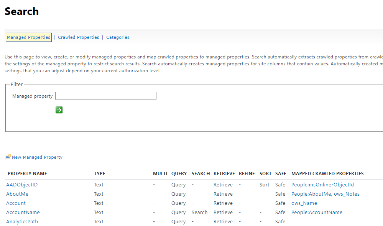Open the AccountName managed property
The height and width of the screenshot is (226, 383).
pos(23,212)
